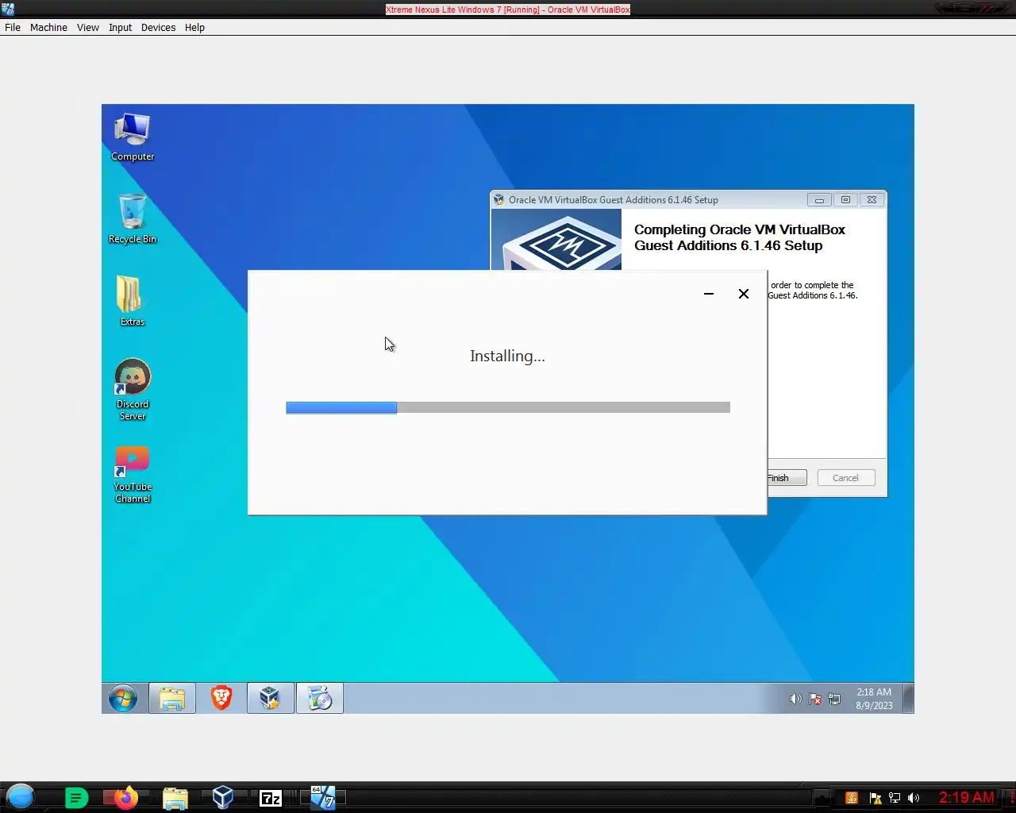1016x813 pixels.
Task: Open 7-Zip from the host taskbar
Action: (271, 798)
